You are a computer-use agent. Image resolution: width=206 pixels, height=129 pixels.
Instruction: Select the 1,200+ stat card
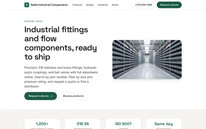click(42, 124)
